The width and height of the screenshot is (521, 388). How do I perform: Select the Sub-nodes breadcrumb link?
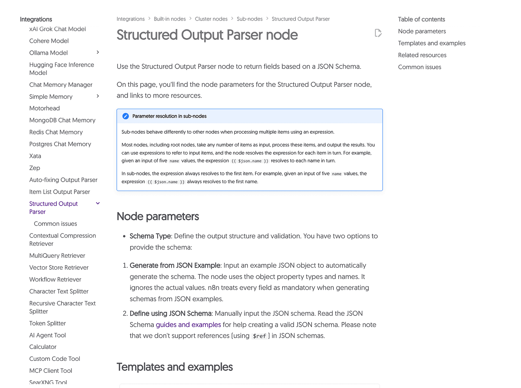249,19
